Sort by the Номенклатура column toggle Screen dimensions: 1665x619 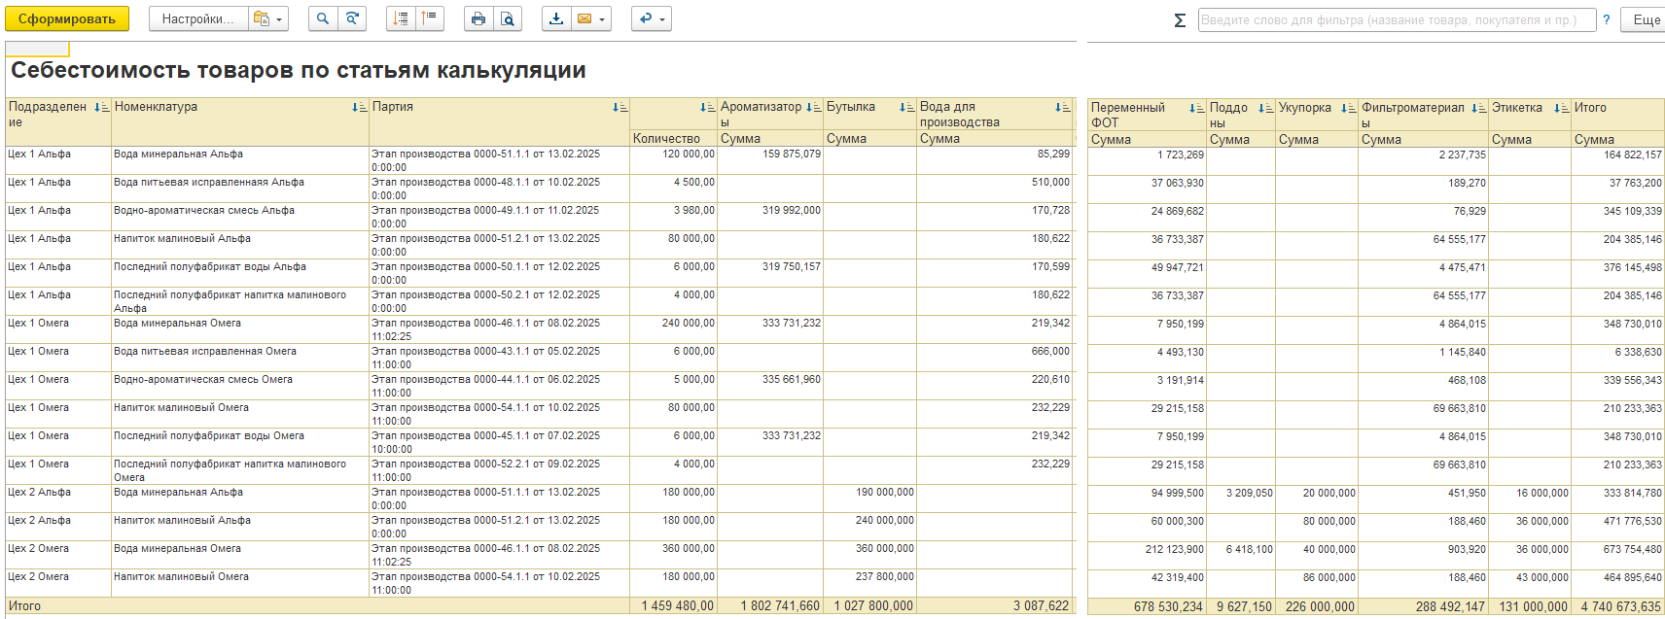[x=359, y=108]
